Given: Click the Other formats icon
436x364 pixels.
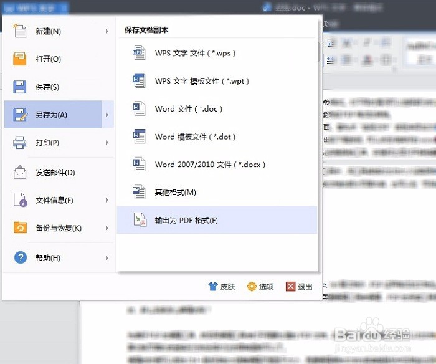Looking at the screenshot, I should tap(139, 192).
